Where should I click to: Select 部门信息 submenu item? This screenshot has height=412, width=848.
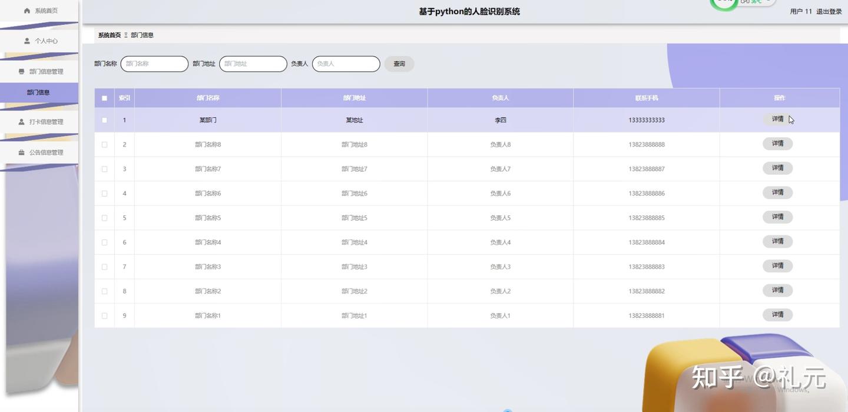(39, 92)
